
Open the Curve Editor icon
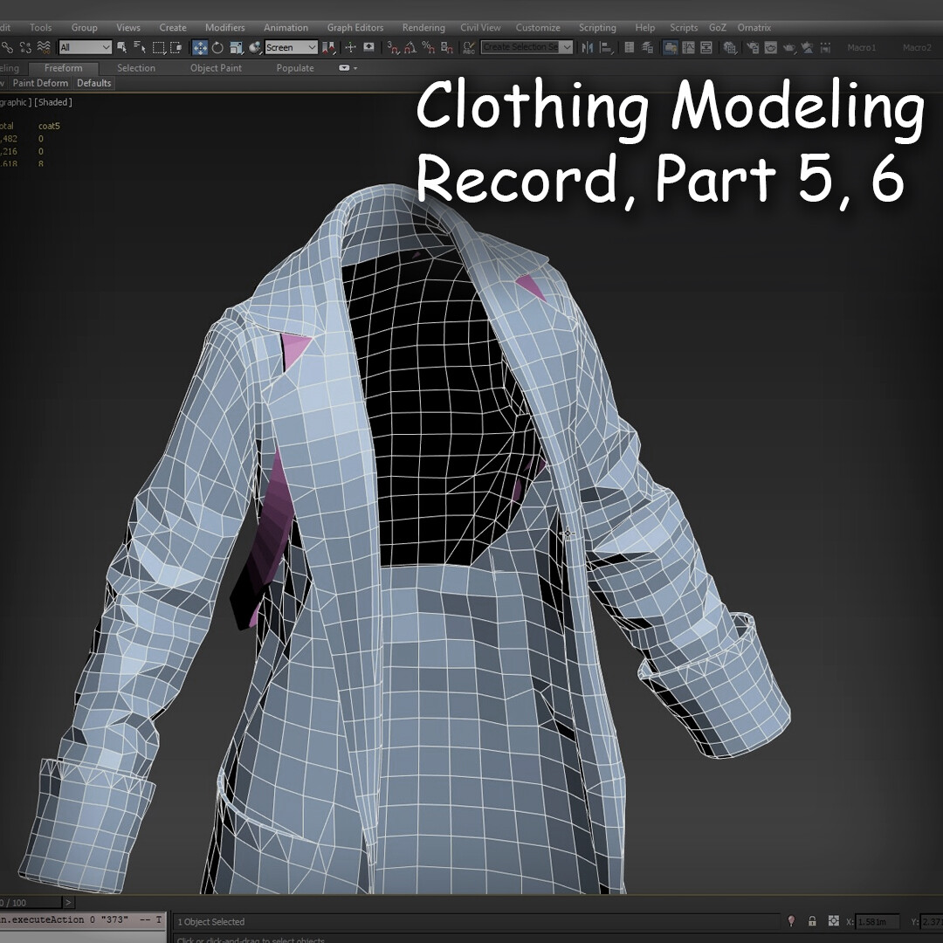pos(687,47)
